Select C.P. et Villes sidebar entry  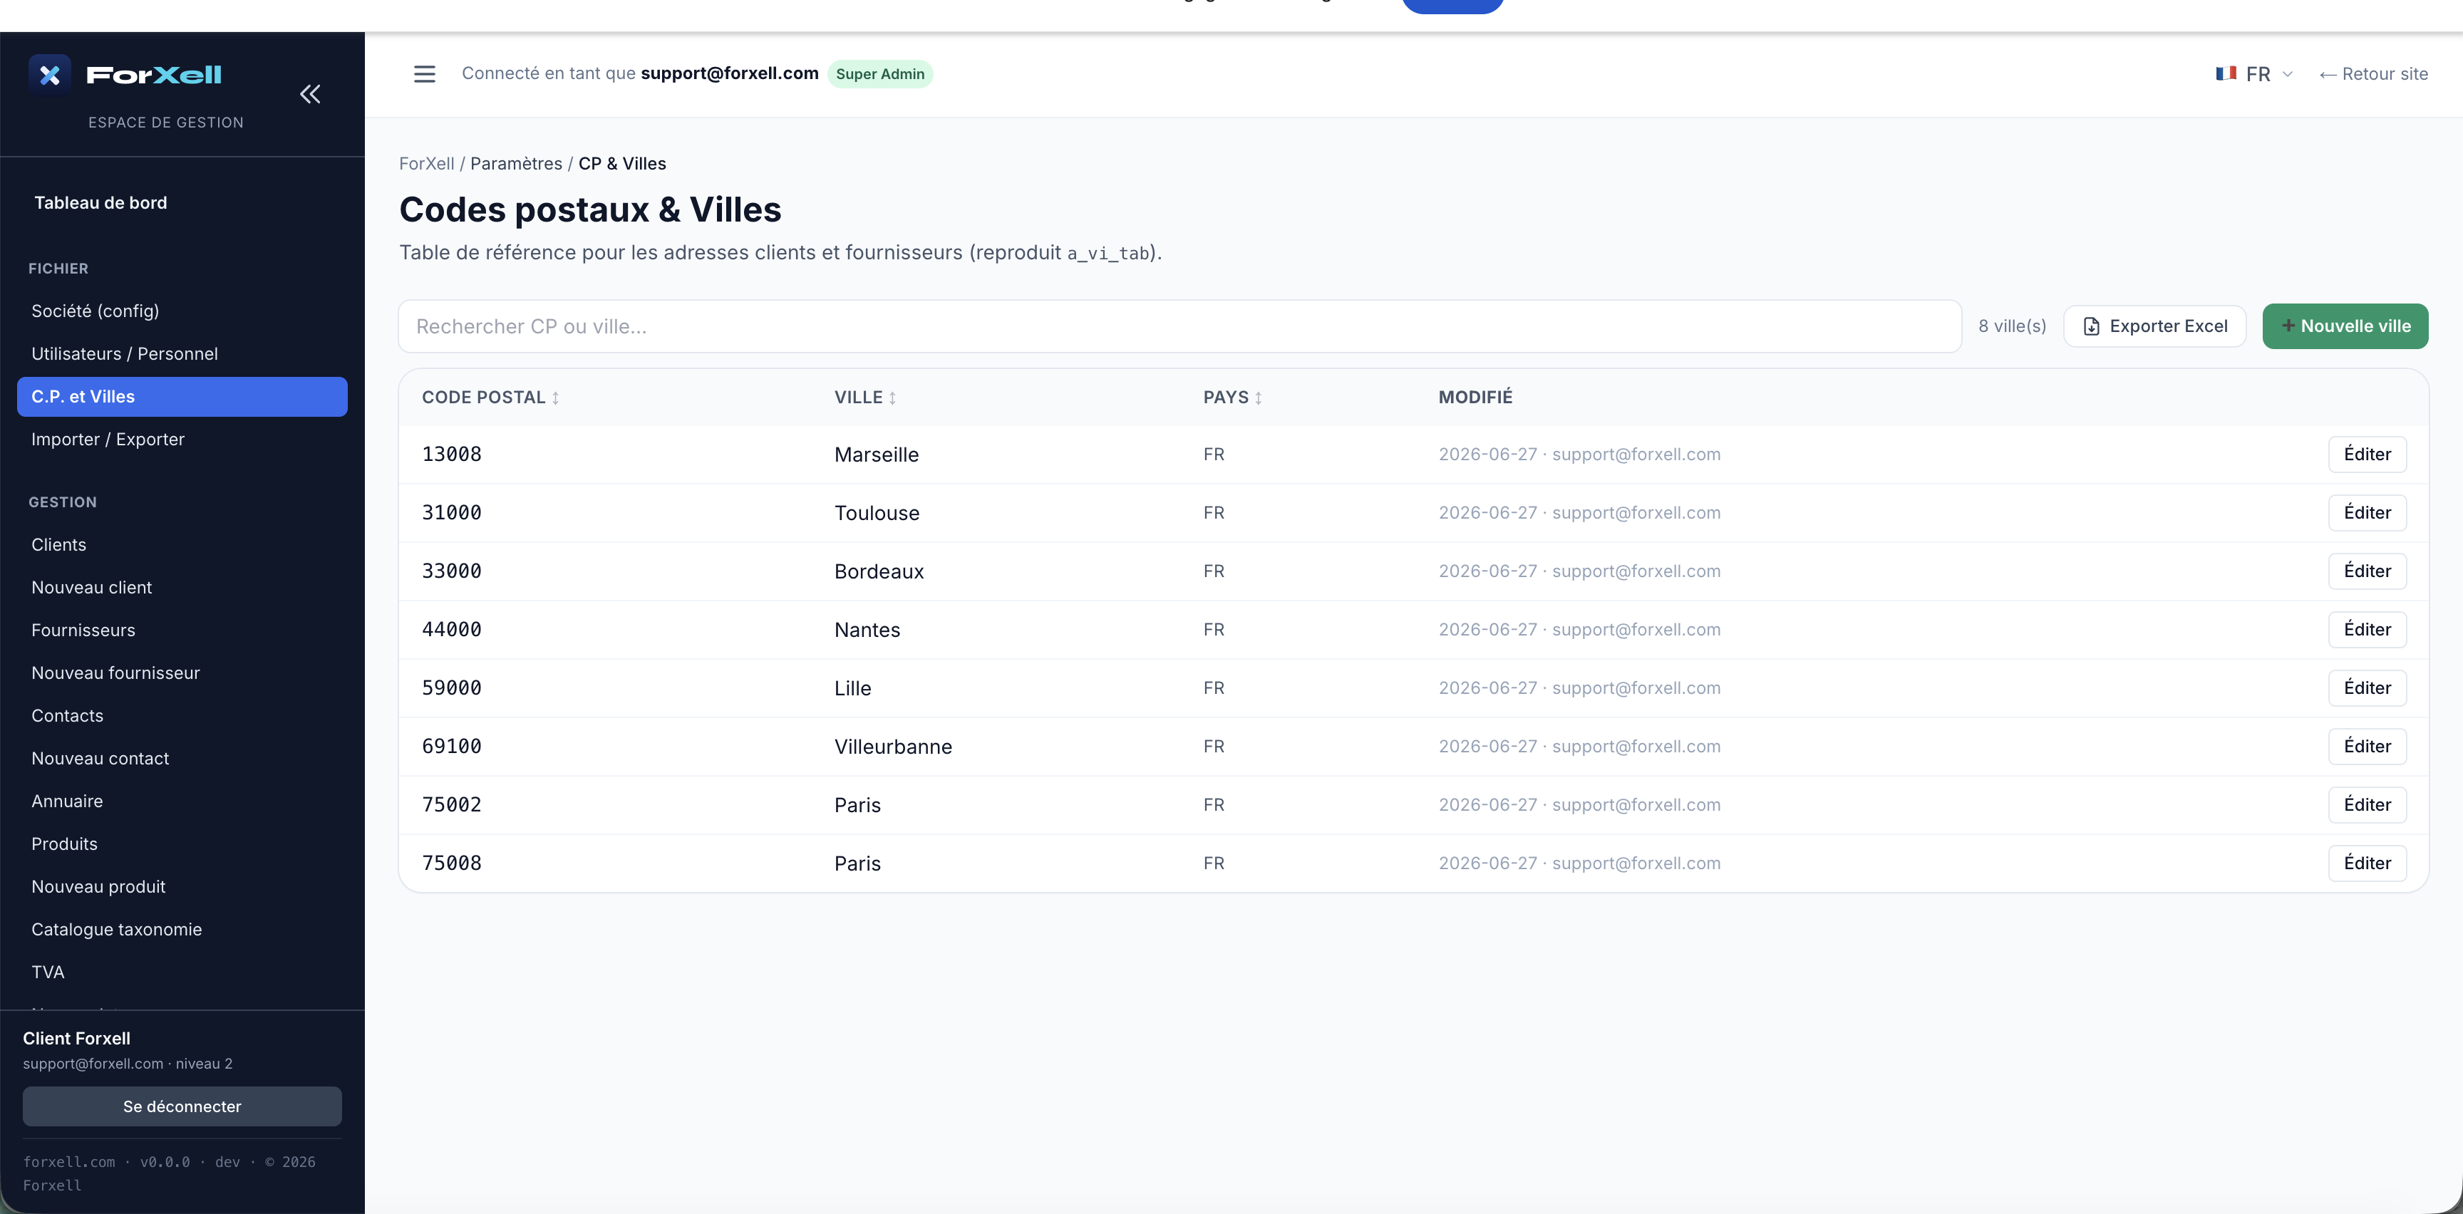coord(182,397)
